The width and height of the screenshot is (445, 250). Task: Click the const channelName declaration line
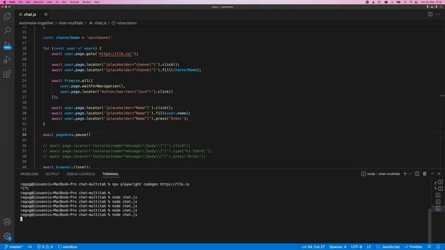point(77,37)
